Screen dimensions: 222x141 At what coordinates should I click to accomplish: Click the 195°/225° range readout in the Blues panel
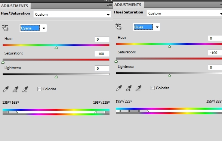(x=124, y=101)
